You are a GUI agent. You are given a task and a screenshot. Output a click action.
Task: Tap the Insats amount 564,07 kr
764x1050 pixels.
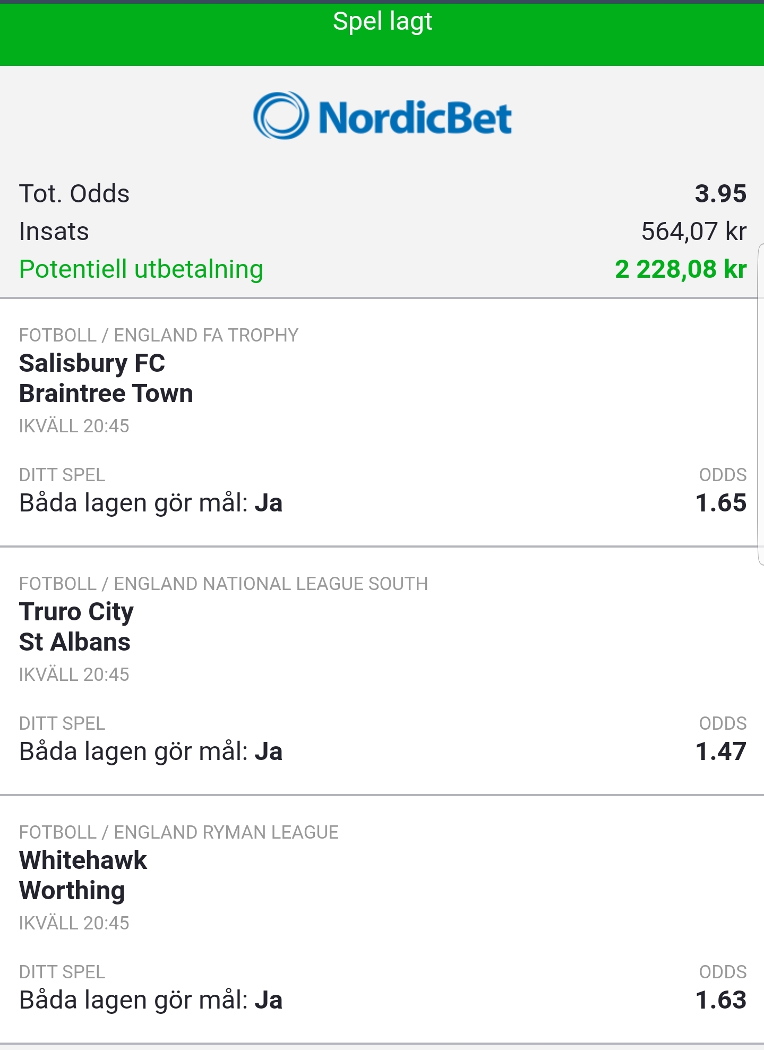pos(693,232)
